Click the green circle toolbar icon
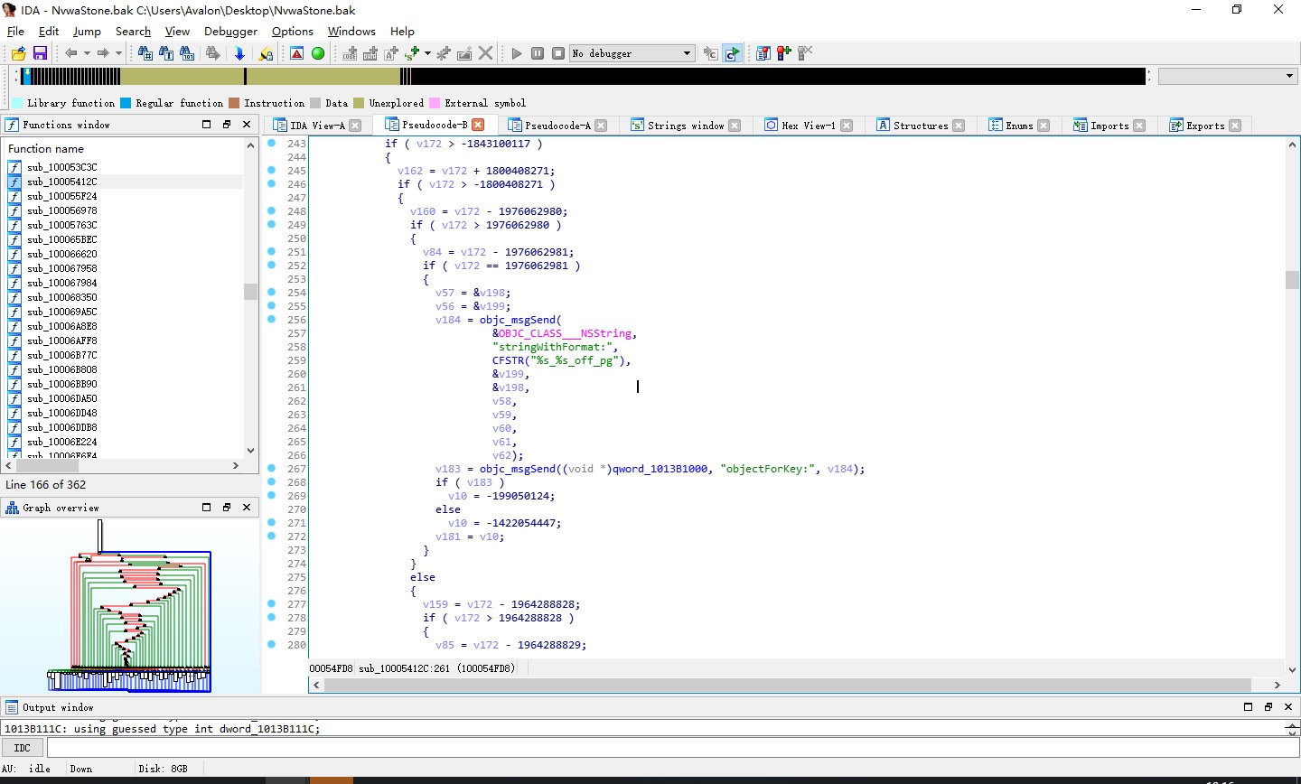1301x784 pixels. 318,53
